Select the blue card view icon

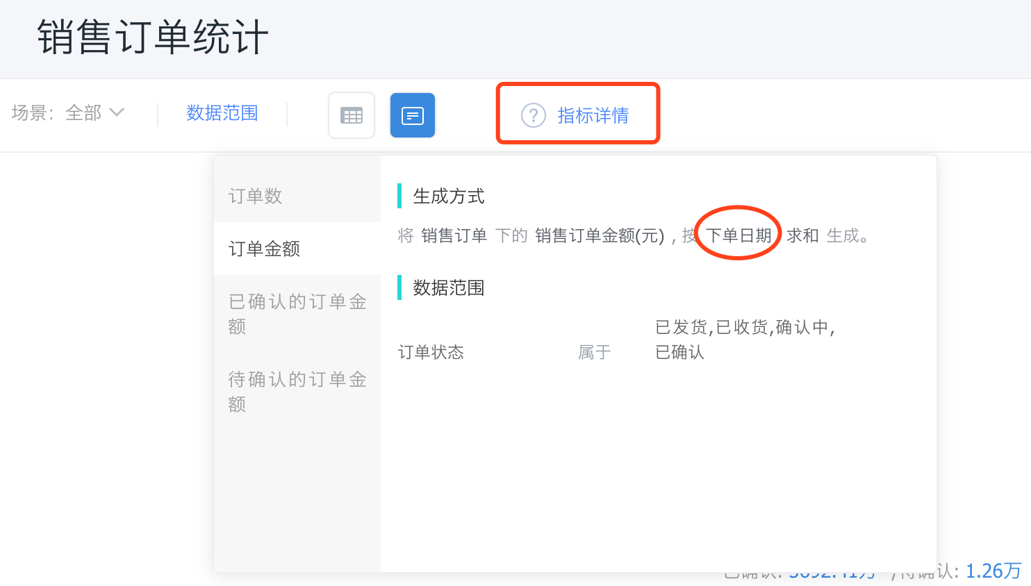[413, 115]
